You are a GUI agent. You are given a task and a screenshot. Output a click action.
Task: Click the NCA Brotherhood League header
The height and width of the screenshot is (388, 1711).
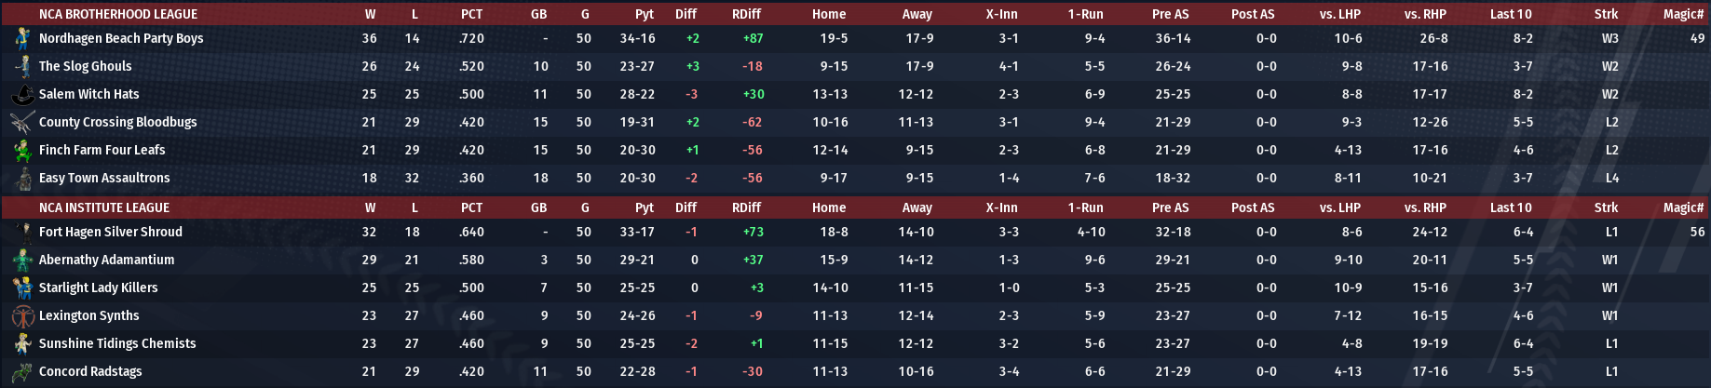click(x=117, y=14)
